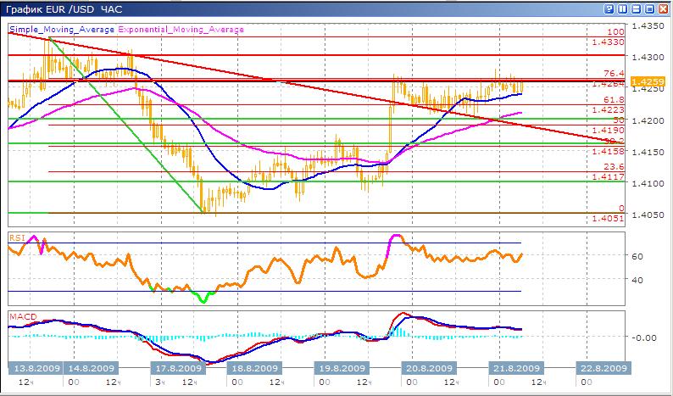Select the 21.8.2009 date marker

point(518,368)
